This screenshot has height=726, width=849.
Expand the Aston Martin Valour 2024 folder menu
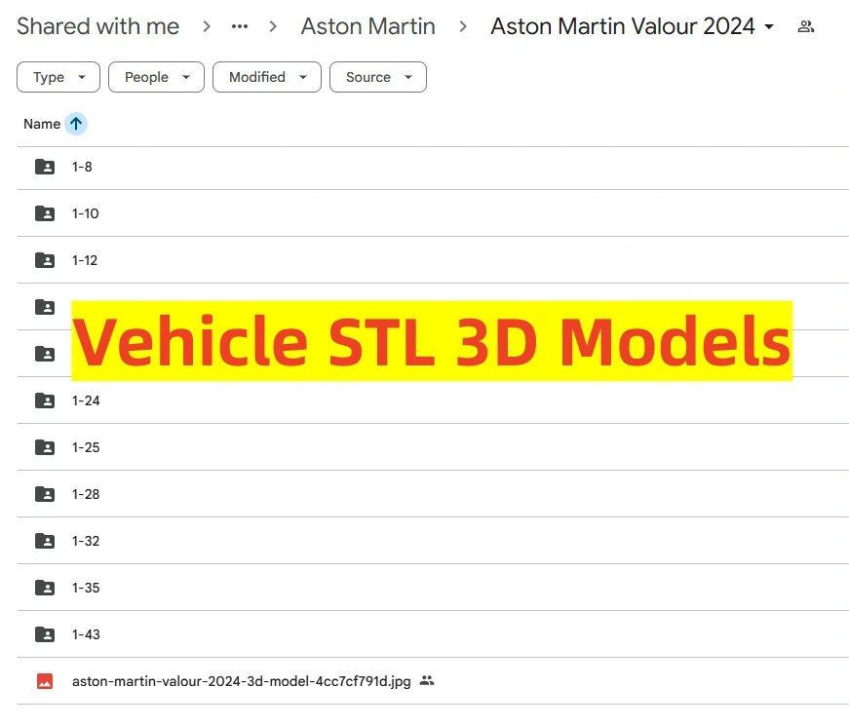click(769, 26)
